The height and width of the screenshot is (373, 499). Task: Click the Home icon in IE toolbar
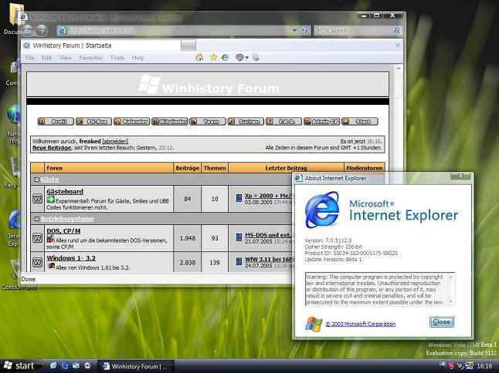click(x=200, y=58)
